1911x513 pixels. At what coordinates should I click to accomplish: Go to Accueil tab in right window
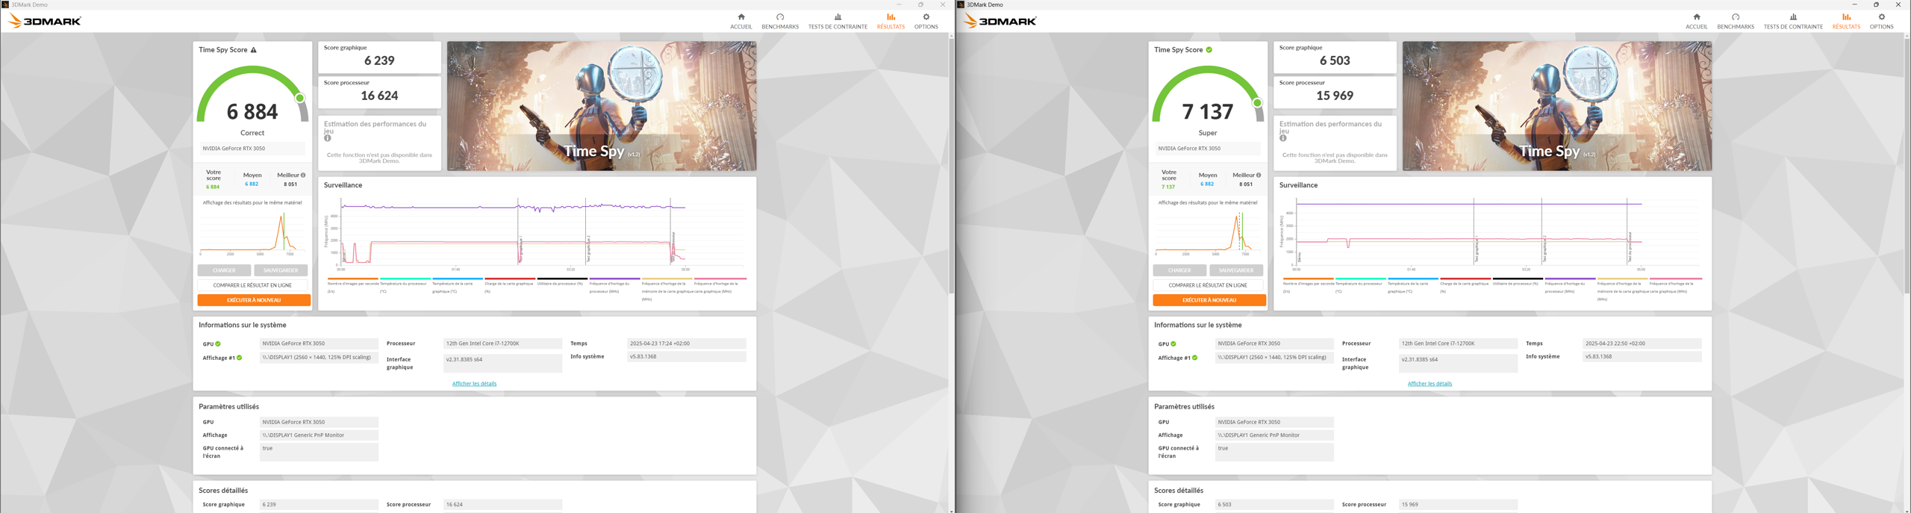tap(1696, 21)
